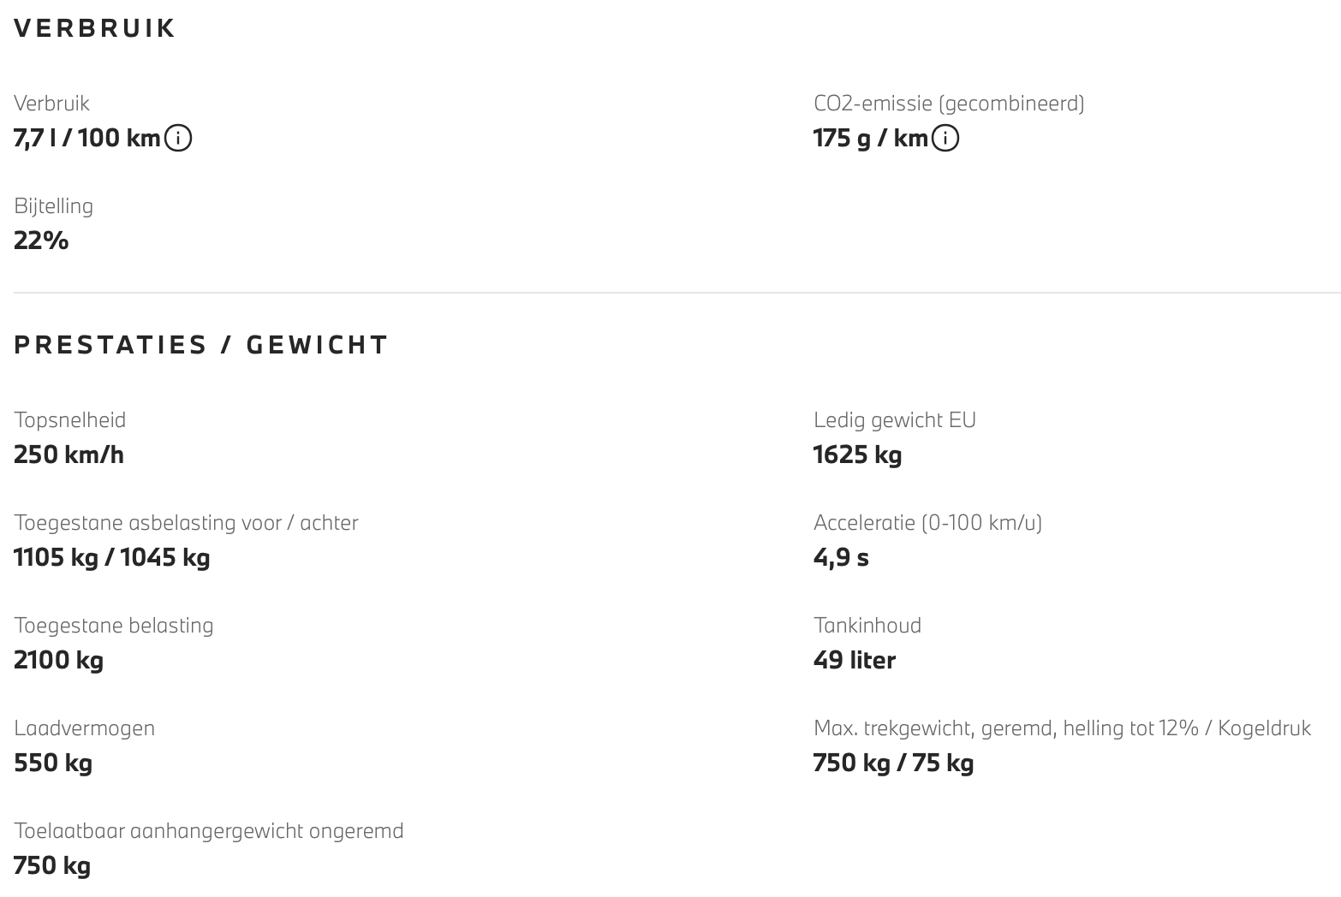This screenshot has height=897, width=1341.
Task: Click the 750 kg / 75 kg value
Action: (x=894, y=763)
